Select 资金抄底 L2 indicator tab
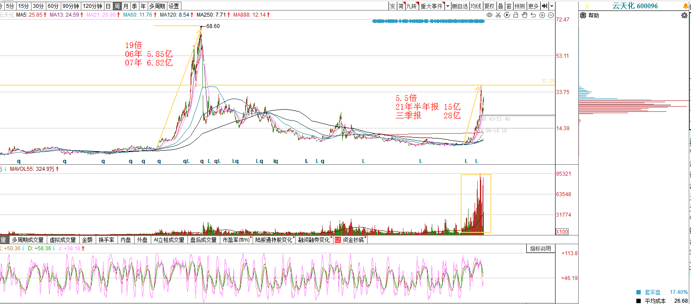 pyautogui.click(x=350, y=240)
